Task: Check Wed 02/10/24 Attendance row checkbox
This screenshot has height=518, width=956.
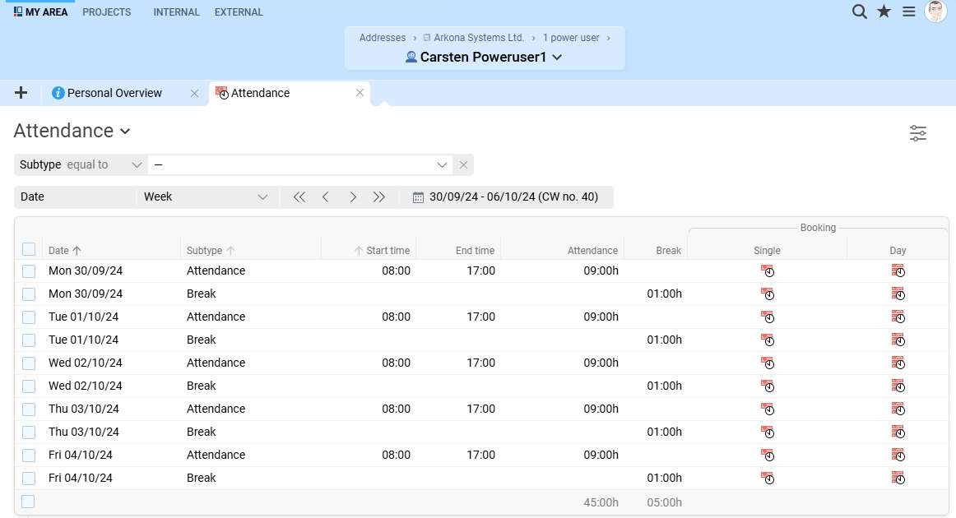Action: pyautogui.click(x=29, y=363)
